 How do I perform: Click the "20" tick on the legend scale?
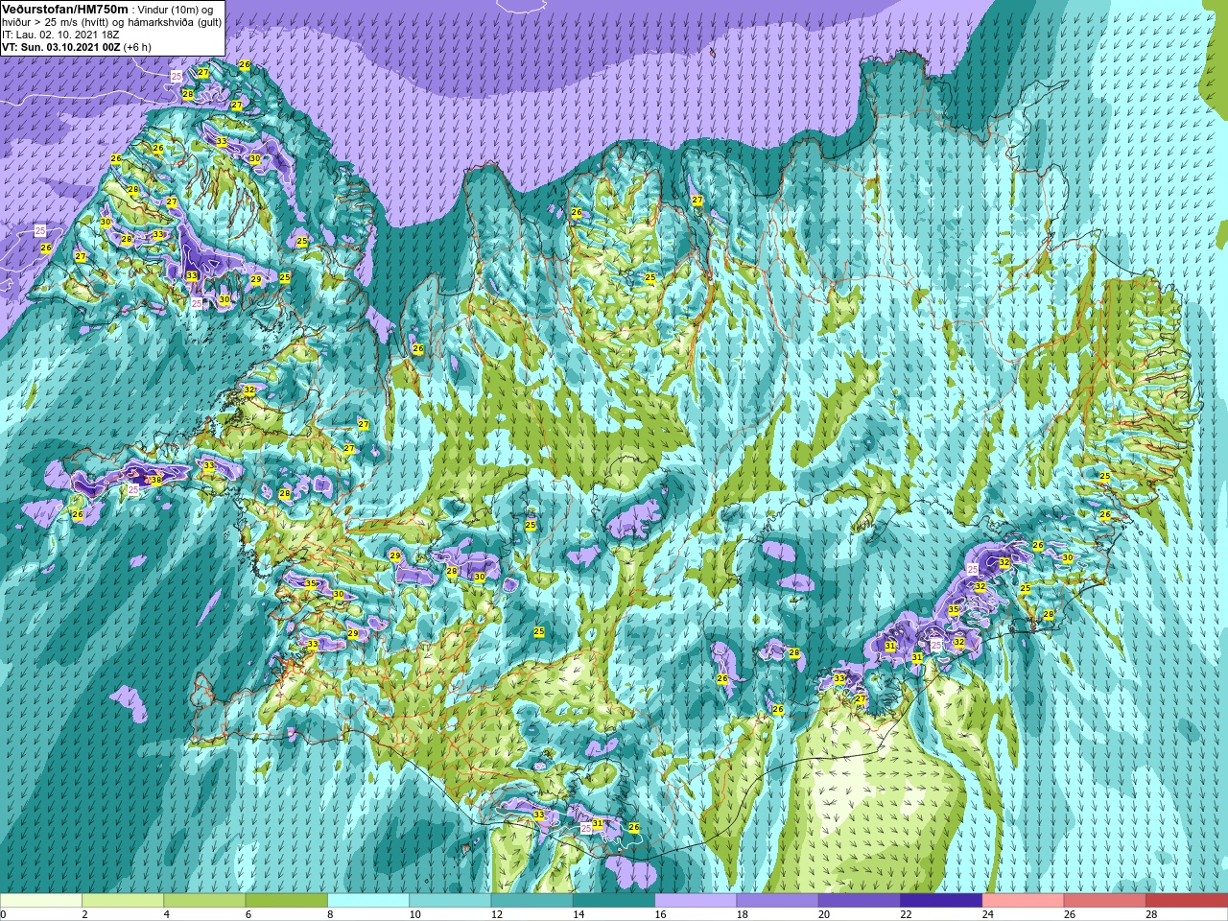click(825, 914)
